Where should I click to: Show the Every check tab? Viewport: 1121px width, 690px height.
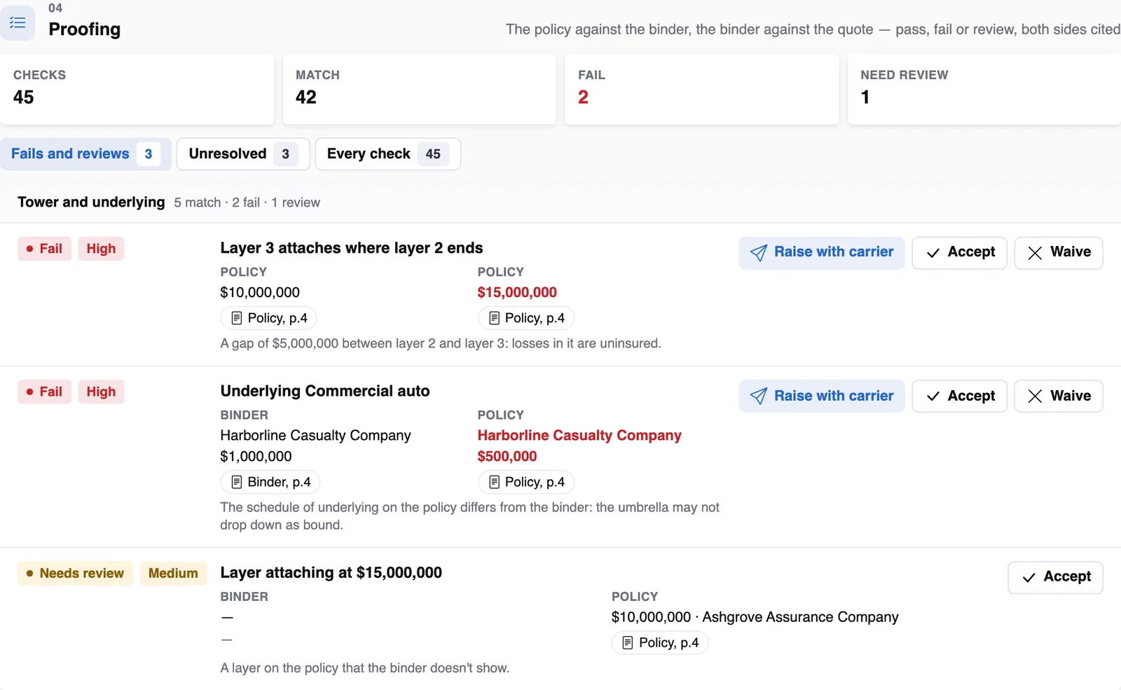388,154
